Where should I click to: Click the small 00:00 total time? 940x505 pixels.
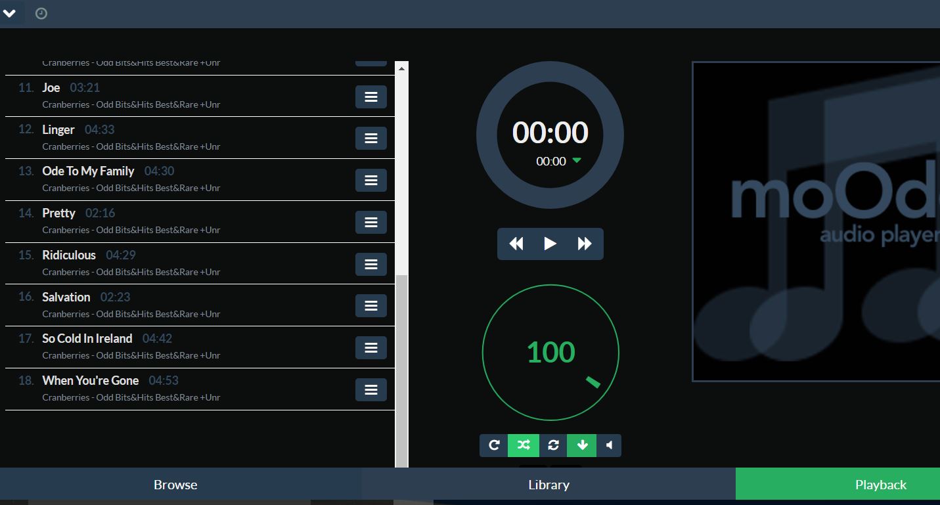(x=550, y=161)
